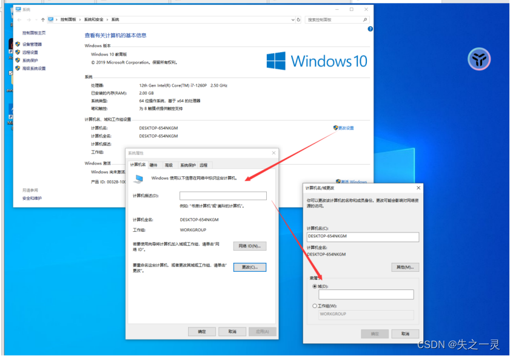This screenshot has width=510, height=356.
Task: Cancel the 计算机名/域更改 dialog
Action: tap(405, 334)
